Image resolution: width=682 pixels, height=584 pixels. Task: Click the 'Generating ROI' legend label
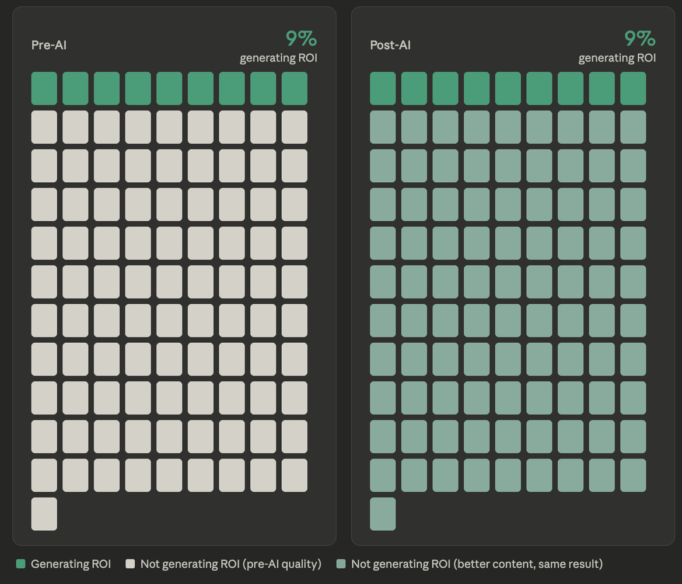(x=71, y=564)
